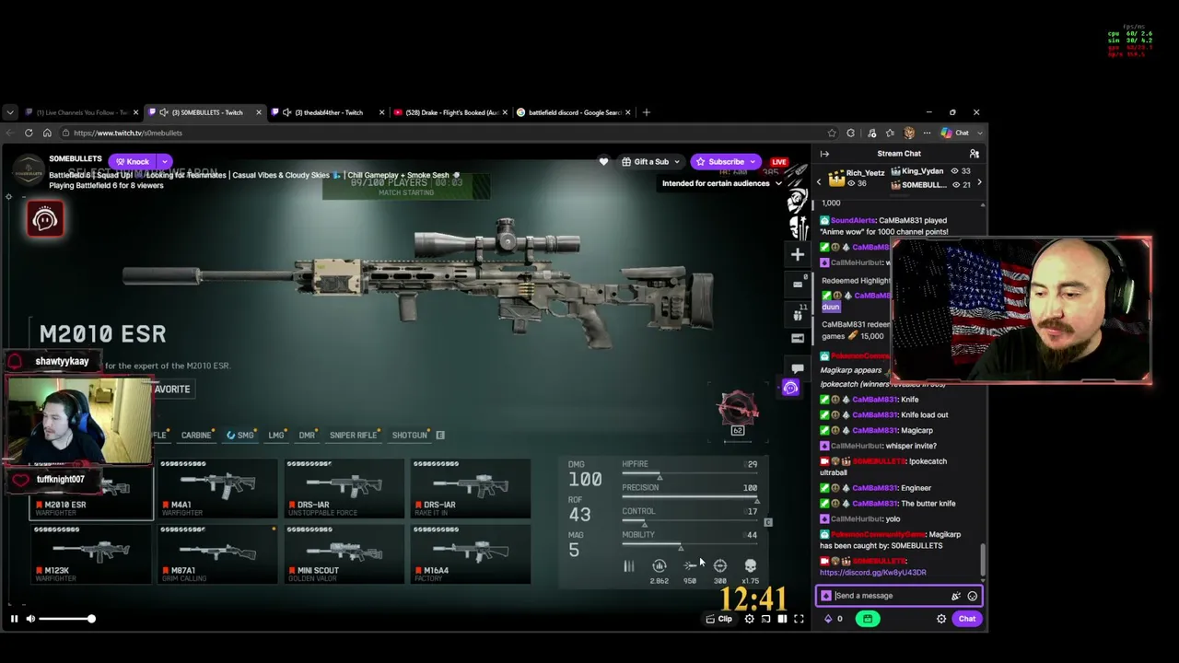Mute the thedabf4ther tab audio icon

coord(287,112)
